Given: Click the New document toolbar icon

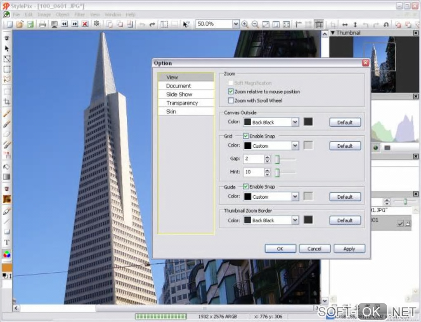Looking at the screenshot, I should tap(9, 24).
